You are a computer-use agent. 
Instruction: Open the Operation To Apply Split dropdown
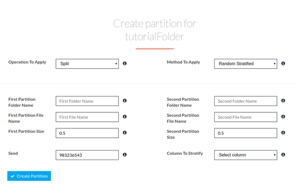87,63
